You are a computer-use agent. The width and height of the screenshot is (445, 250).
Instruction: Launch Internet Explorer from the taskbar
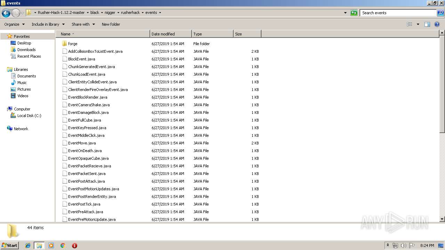pyautogui.click(x=28, y=245)
